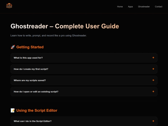Go to the Apps nav link
Screen dimensions: 168x126
click(130, 7)
